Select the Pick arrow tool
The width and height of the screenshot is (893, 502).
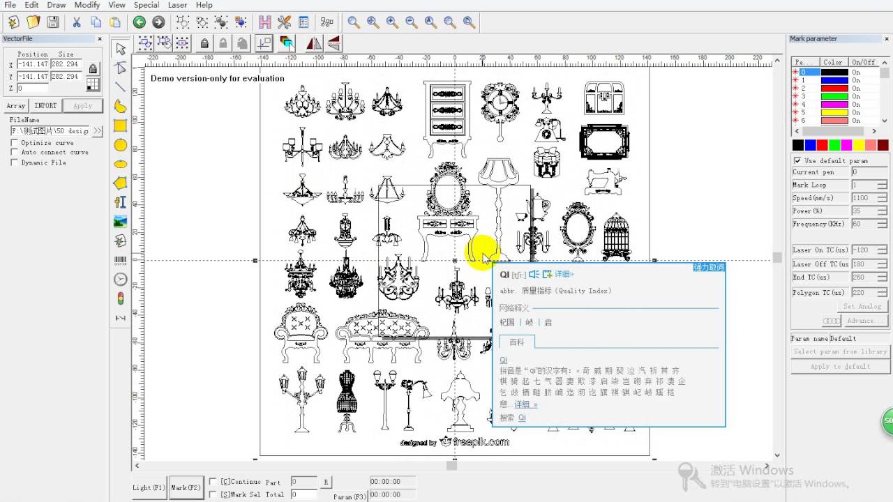[x=121, y=48]
